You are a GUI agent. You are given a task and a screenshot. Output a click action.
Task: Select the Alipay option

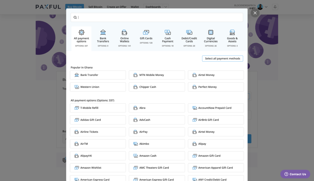[216, 144]
